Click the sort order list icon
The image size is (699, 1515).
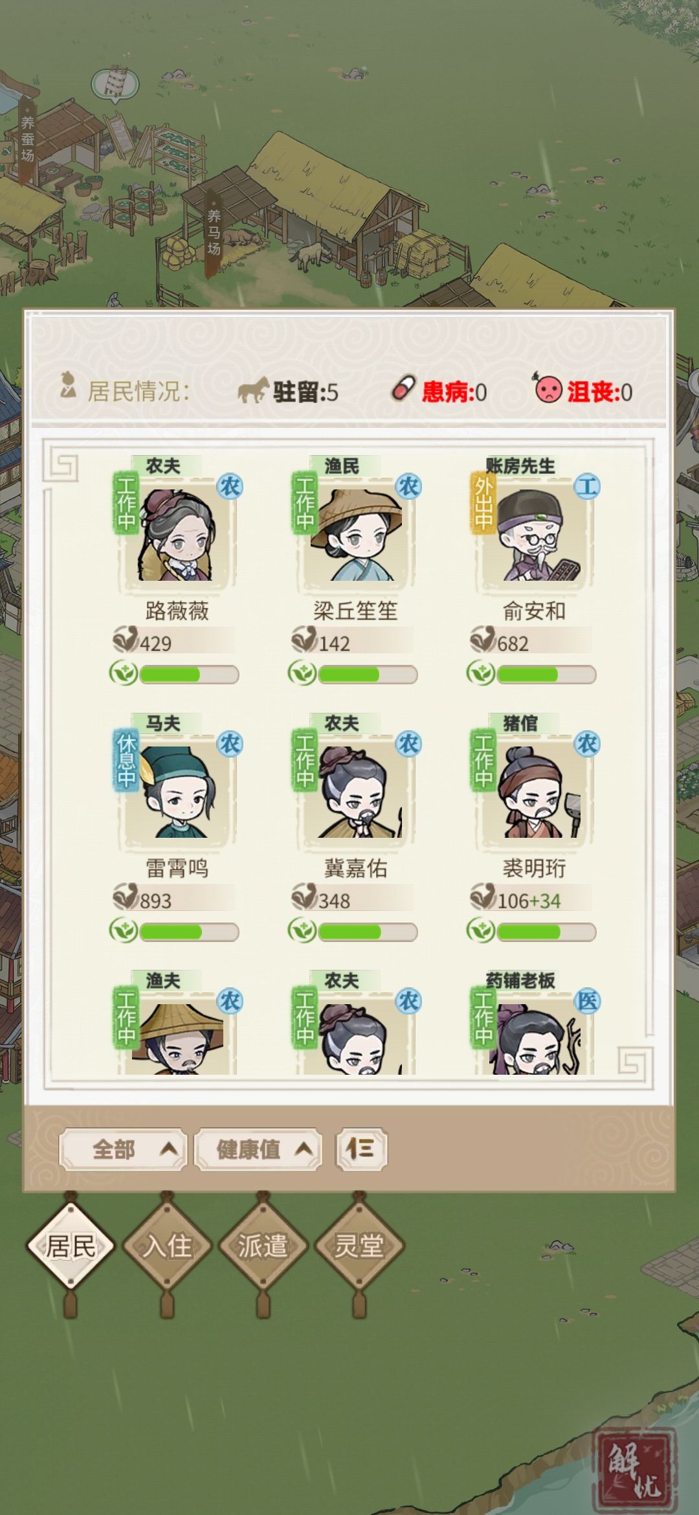click(x=361, y=1149)
